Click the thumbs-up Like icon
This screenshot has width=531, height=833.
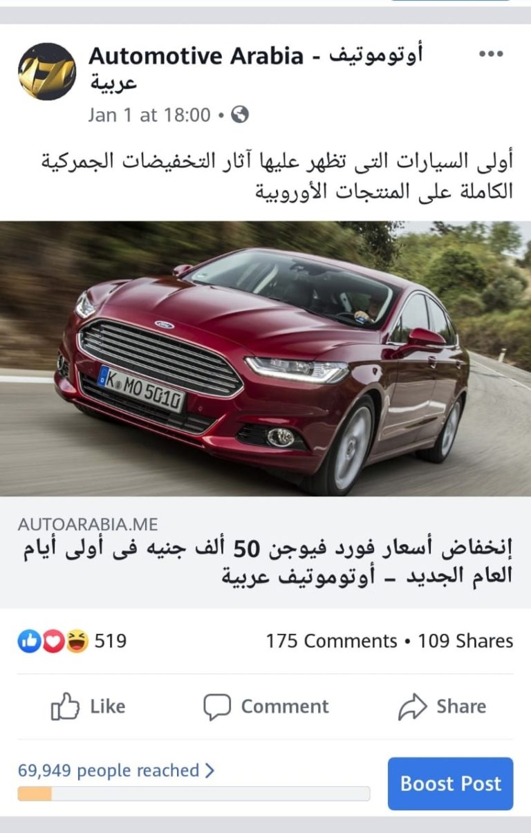(65, 706)
